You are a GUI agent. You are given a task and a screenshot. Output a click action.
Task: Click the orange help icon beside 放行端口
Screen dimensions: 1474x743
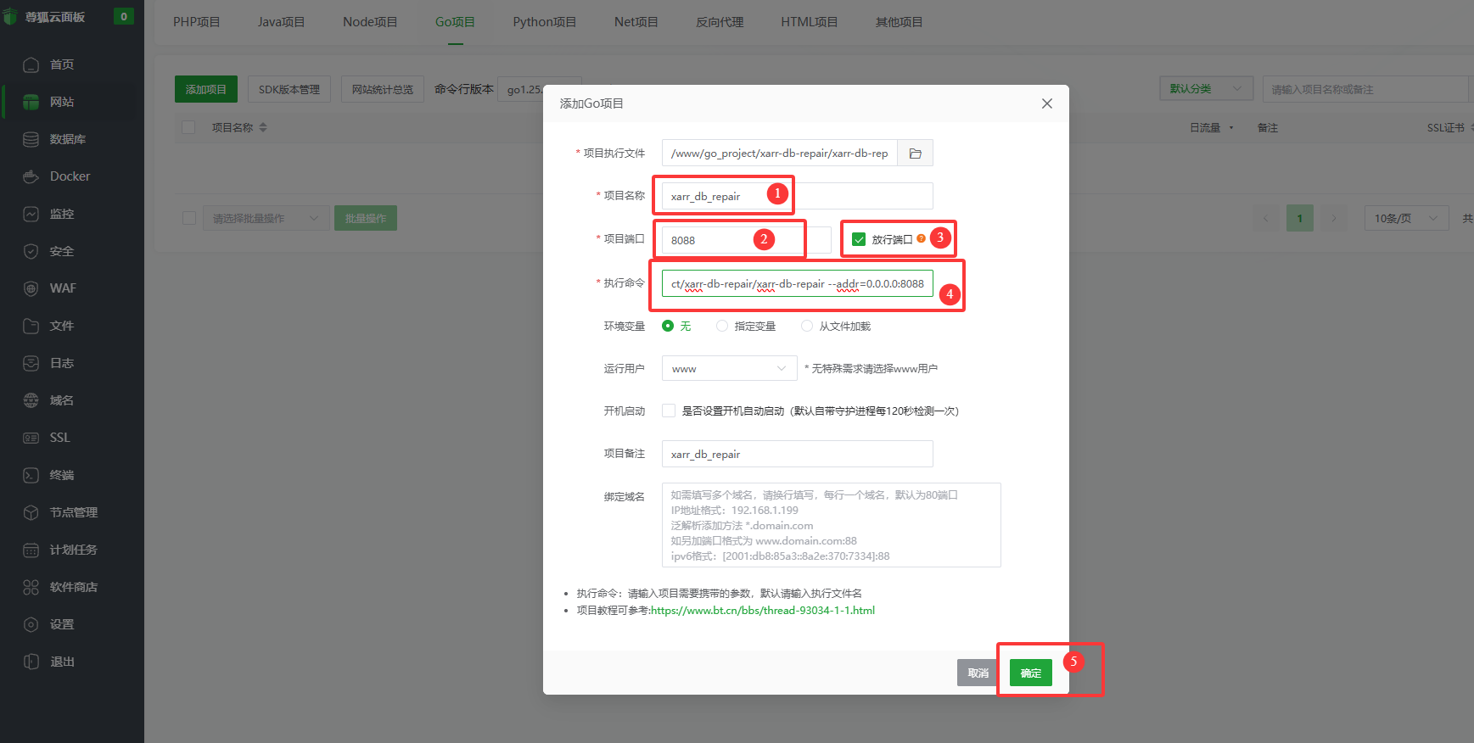[x=921, y=239]
